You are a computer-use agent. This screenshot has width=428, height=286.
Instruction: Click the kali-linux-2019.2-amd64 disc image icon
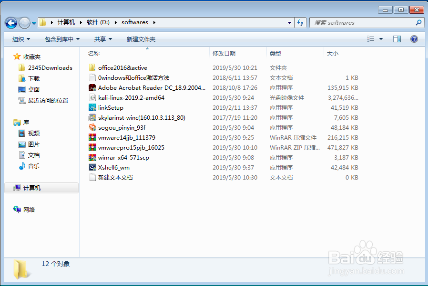pyautogui.click(x=92, y=97)
